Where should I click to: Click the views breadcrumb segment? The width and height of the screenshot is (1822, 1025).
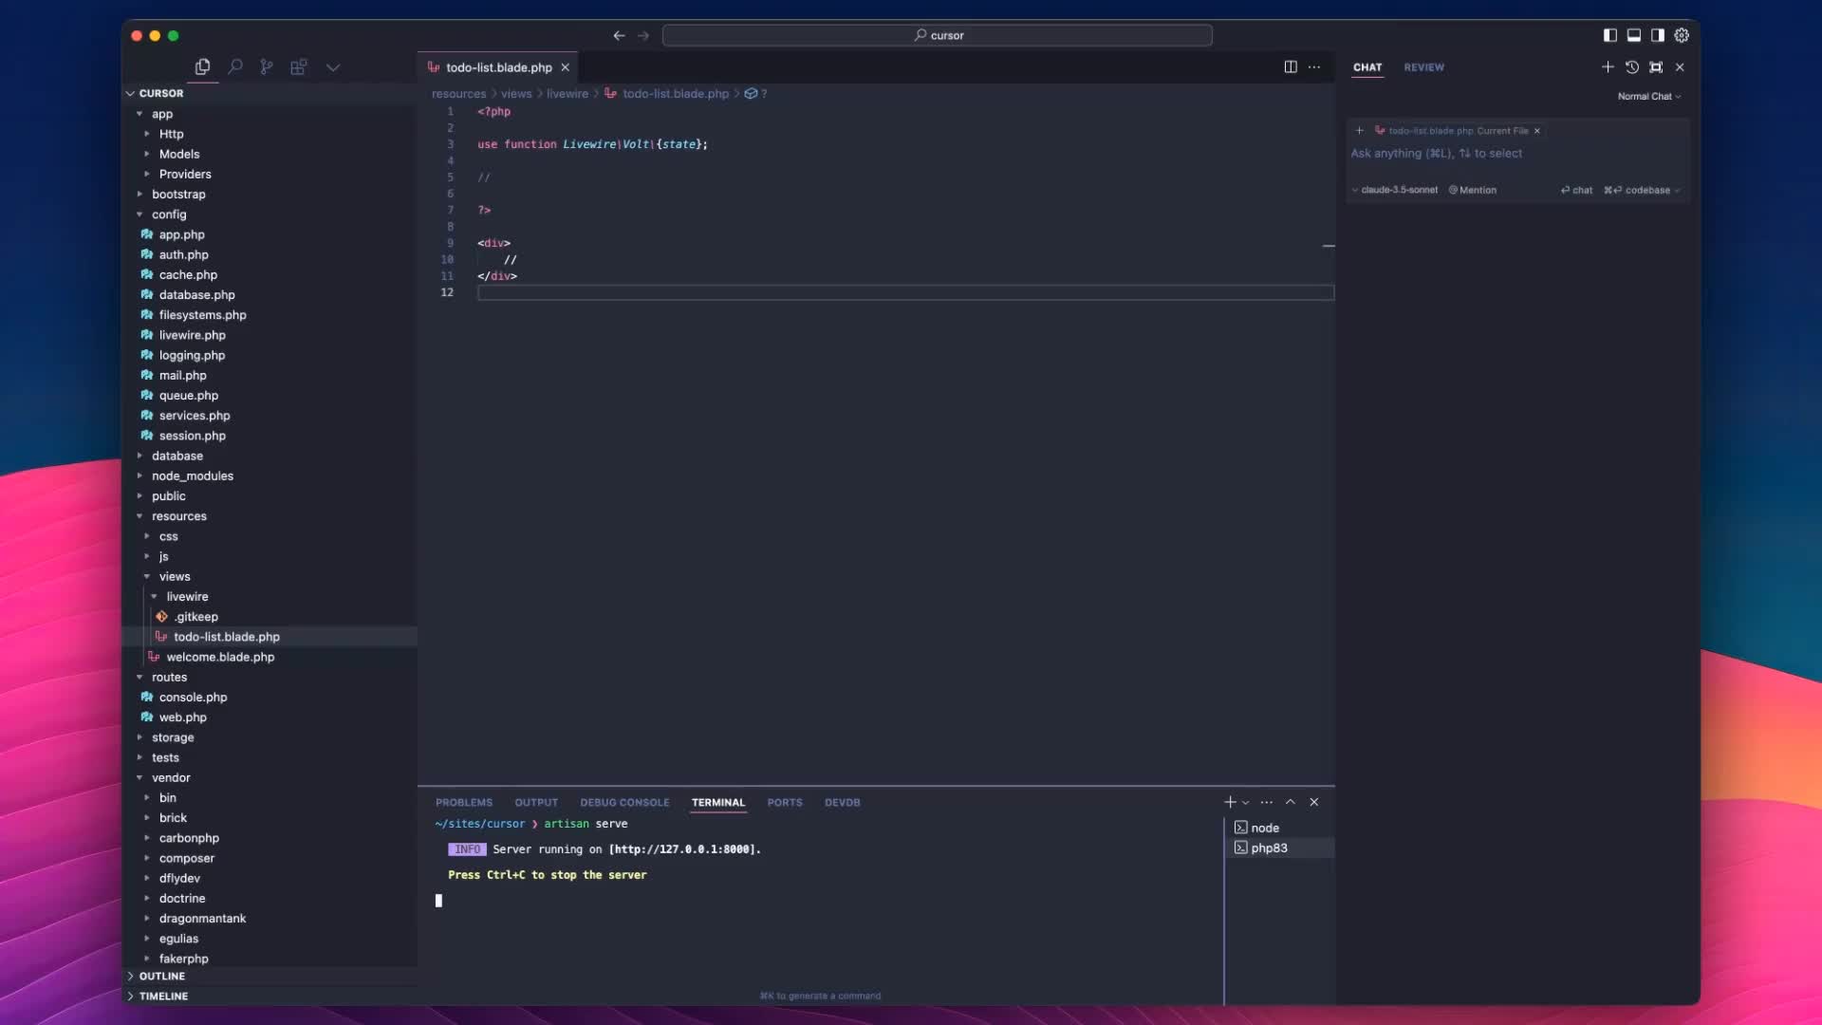pyautogui.click(x=516, y=94)
